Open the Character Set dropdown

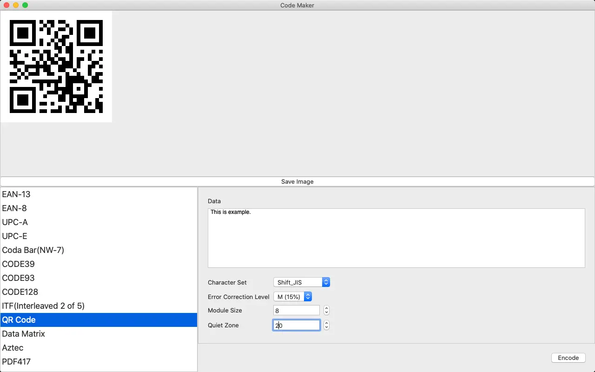pos(301,282)
